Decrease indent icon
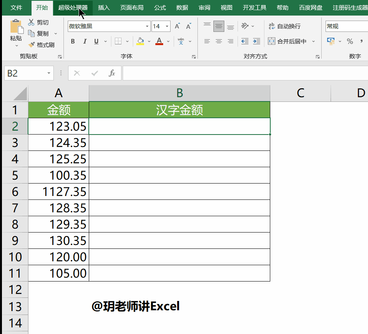This screenshot has height=334, width=368. pos(245,42)
